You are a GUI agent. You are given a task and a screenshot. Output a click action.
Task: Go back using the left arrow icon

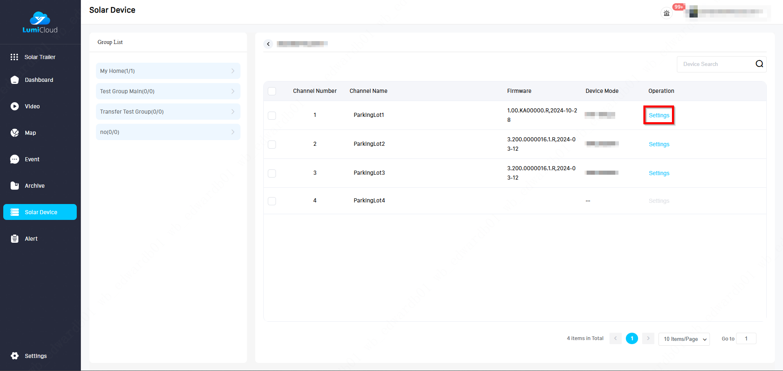(x=268, y=44)
